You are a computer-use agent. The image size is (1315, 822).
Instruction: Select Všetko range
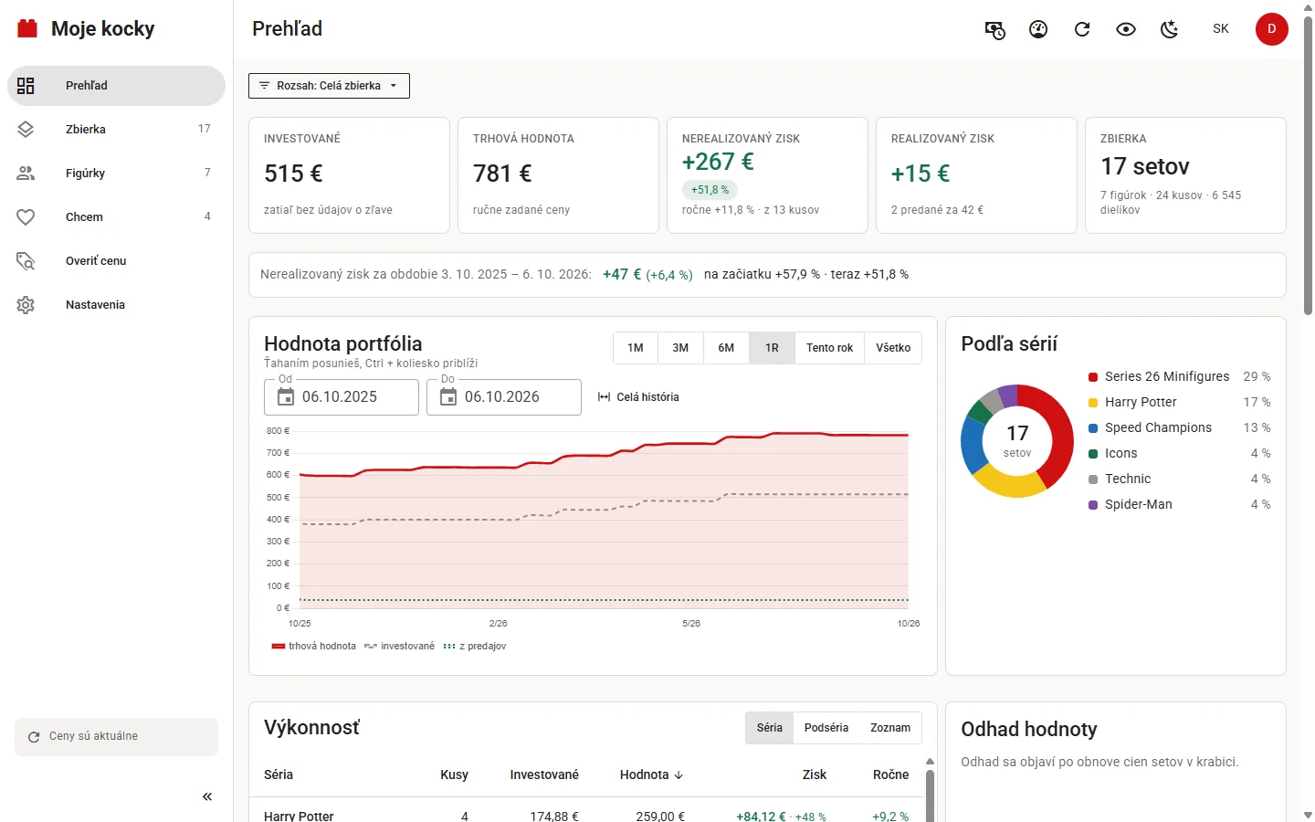(893, 348)
